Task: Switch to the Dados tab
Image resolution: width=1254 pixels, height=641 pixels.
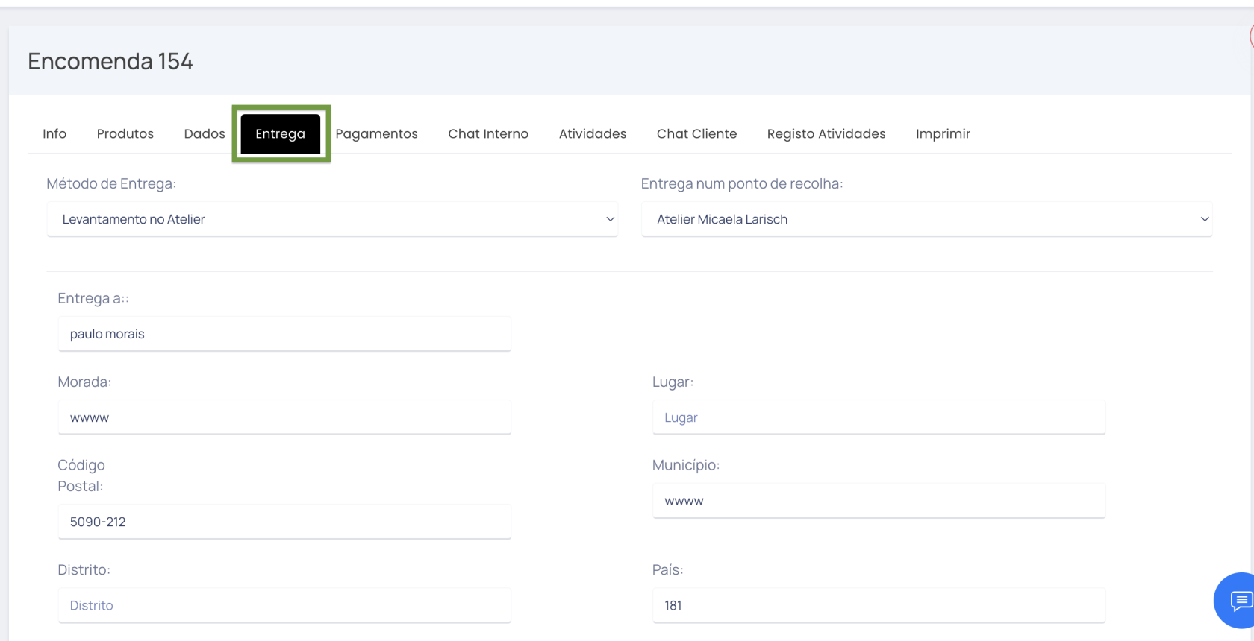Action: [205, 134]
